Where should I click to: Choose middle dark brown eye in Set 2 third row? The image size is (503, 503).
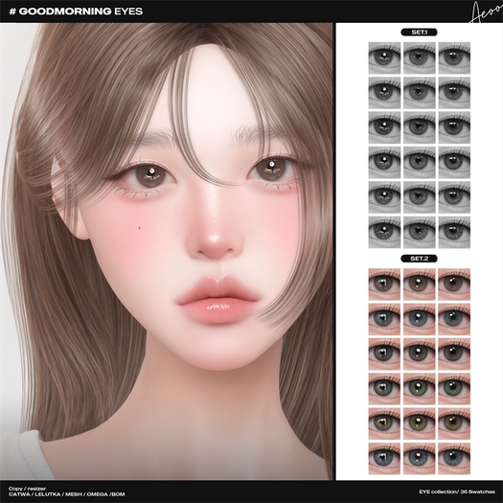click(x=420, y=354)
